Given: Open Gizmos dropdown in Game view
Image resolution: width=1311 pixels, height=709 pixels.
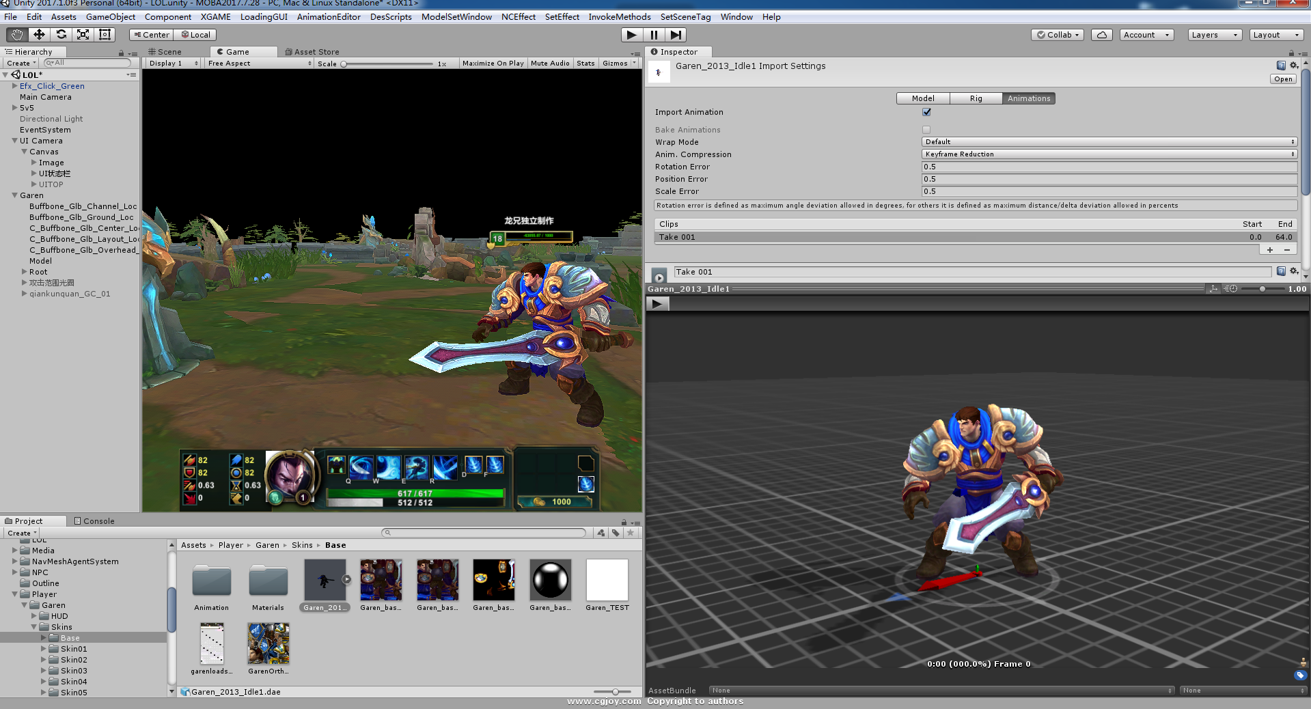Looking at the screenshot, I should (x=619, y=64).
